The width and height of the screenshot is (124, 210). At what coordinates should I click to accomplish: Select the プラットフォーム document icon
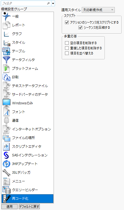click(6, 69)
